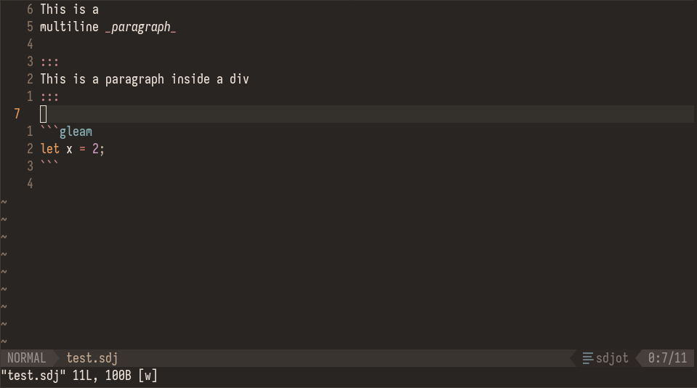Click the opening ::: div marker
The image size is (697, 388).
[49, 62]
